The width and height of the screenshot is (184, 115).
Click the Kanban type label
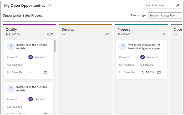[138, 15]
